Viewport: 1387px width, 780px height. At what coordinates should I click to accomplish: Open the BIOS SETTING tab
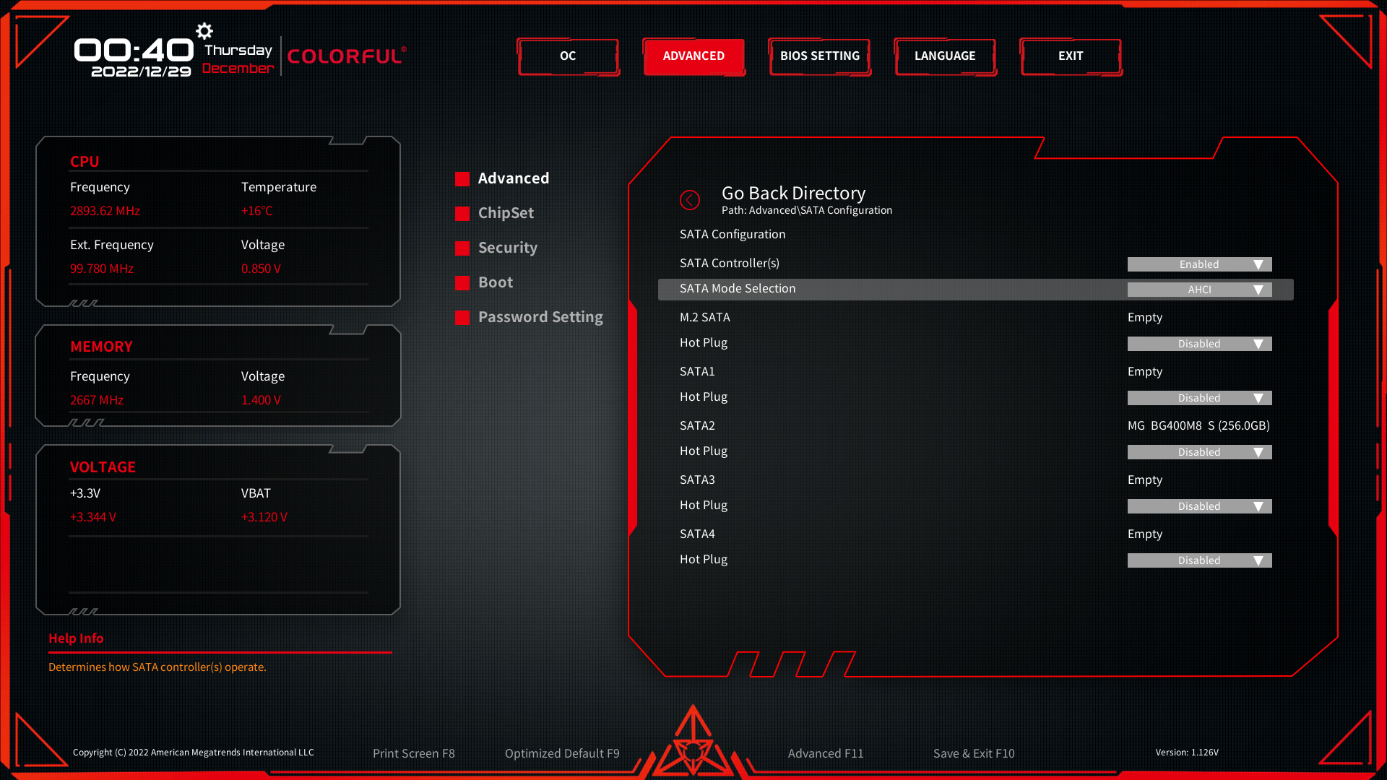819,56
